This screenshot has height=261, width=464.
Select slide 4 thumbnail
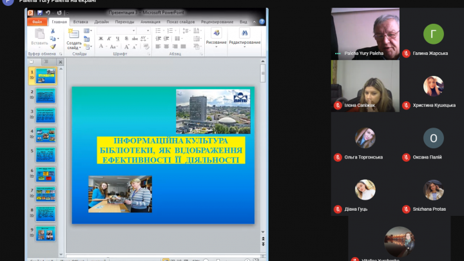point(46,135)
